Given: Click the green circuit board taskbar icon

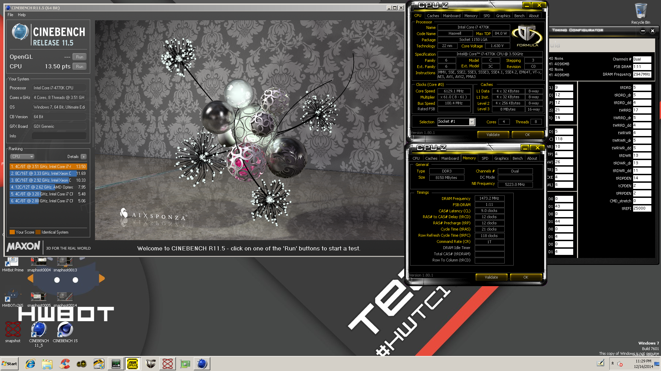Looking at the screenshot, I should (185, 364).
